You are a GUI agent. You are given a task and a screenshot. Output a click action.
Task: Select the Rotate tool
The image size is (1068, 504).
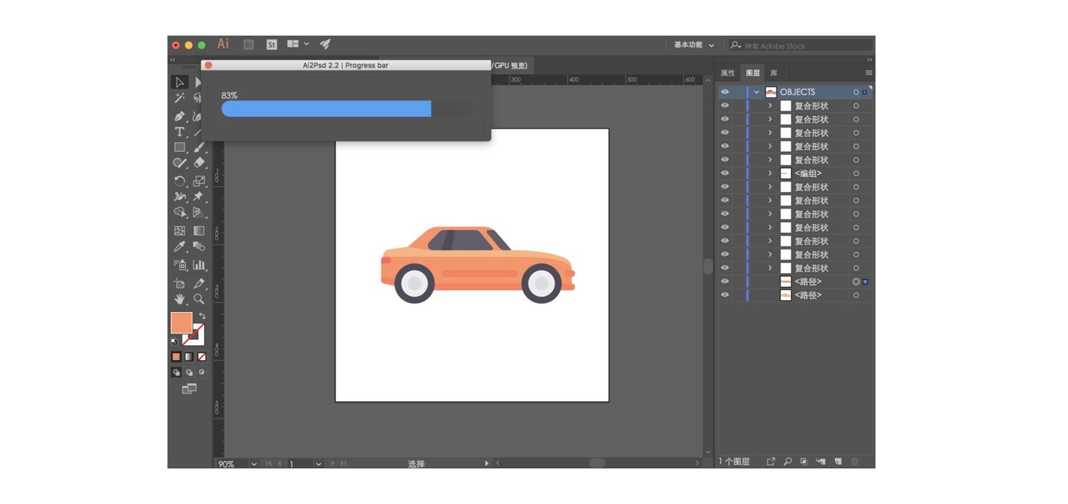179,181
